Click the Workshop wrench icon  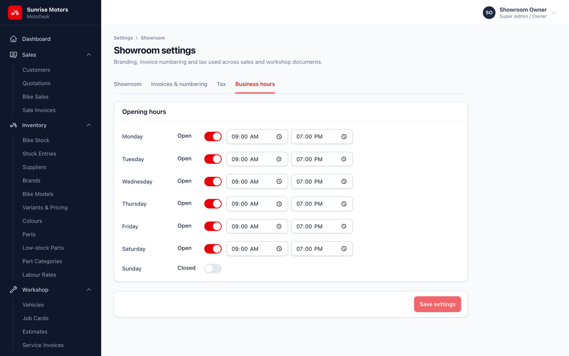point(14,290)
